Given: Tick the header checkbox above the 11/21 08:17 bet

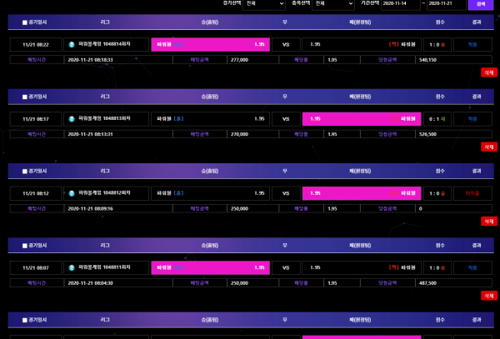Looking at the screenshot, I should click(x=25, y=97).
